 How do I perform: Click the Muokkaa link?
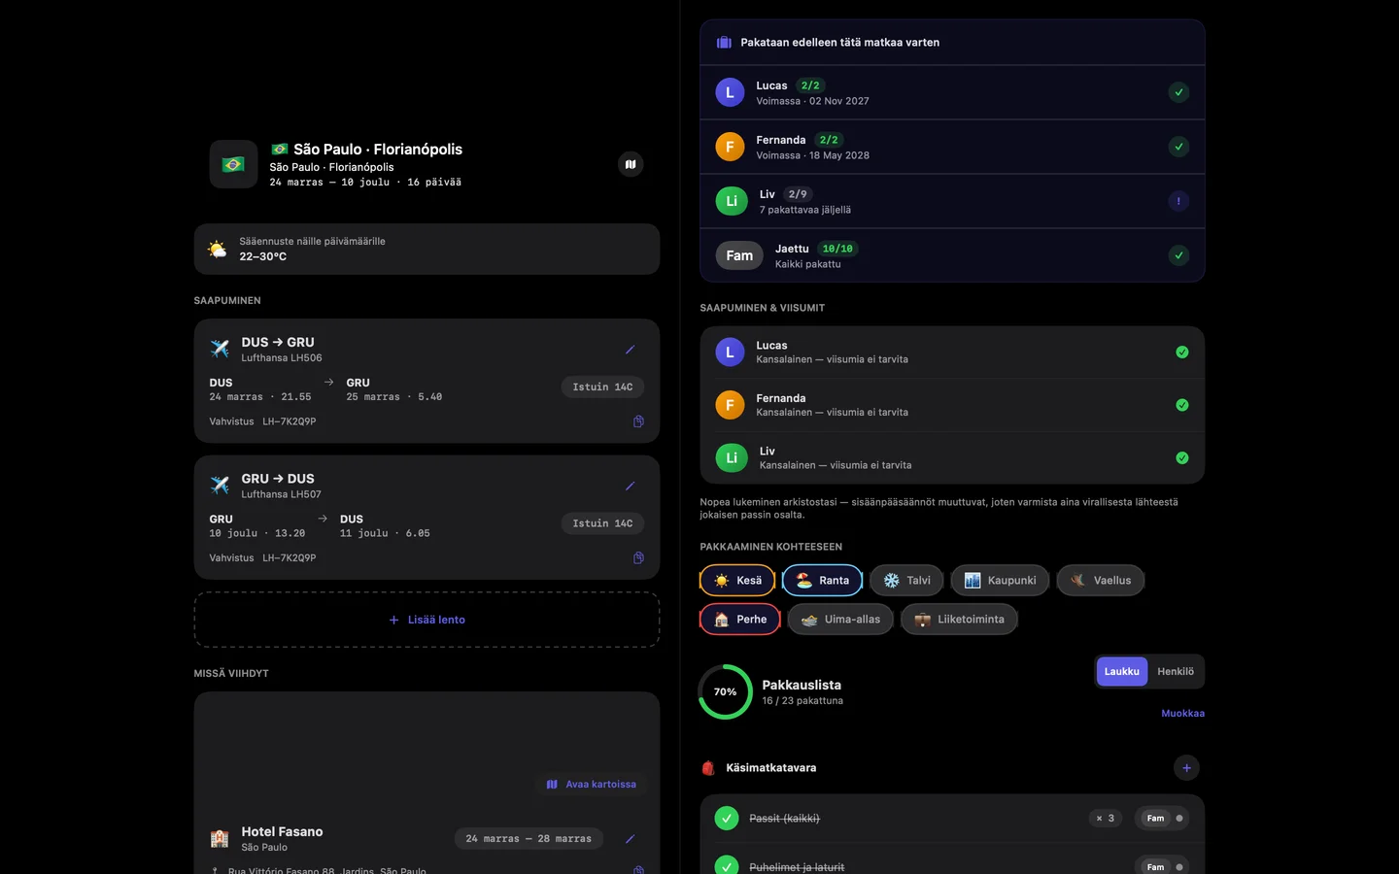click(x=1182, y=714)
